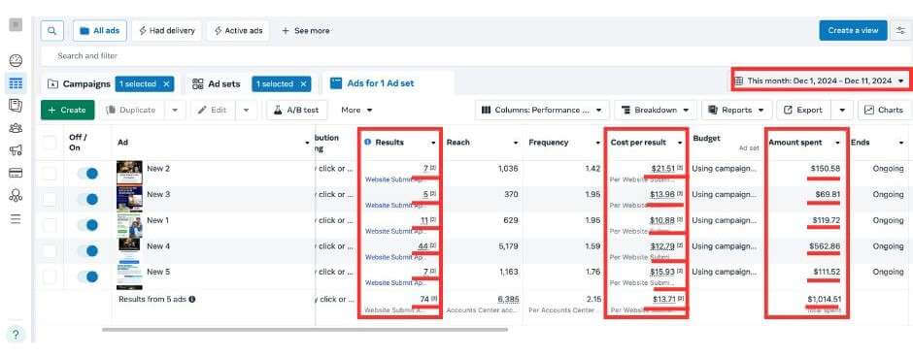The image size is (913, 357).
Task: Click the Create a view button
Action: [x=853, y=30]
